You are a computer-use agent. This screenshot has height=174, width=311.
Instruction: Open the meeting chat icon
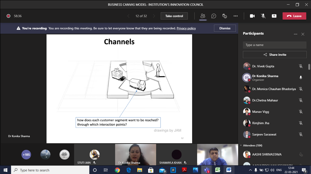(214, 16)
